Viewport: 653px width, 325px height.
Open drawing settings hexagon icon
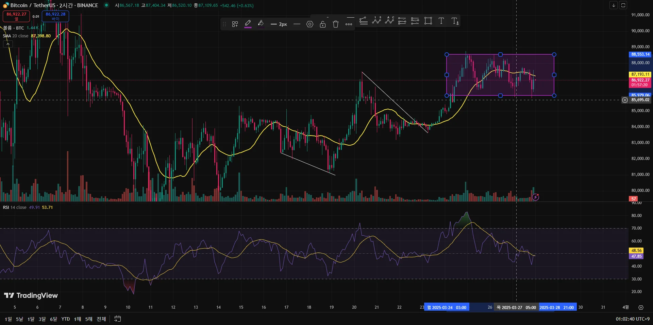pyautogui.click(x=310, y=24)
